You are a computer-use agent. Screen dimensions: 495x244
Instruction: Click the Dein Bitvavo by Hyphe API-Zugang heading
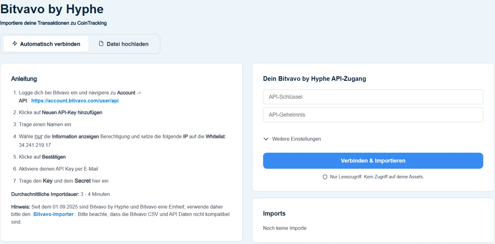(314, 79)
